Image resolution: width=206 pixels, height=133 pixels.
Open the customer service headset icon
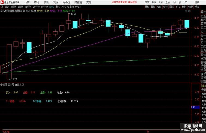(x=175, y=2)
